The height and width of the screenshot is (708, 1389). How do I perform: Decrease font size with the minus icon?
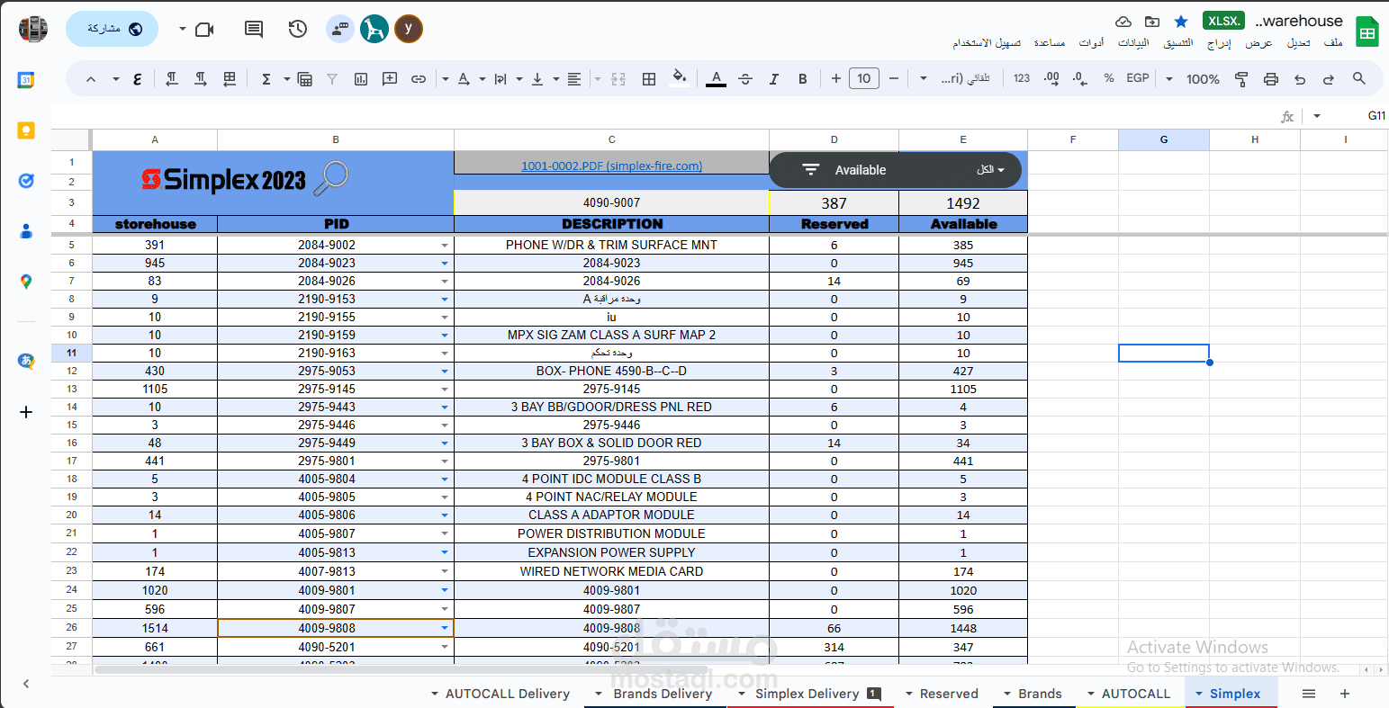tap(894, 78)
